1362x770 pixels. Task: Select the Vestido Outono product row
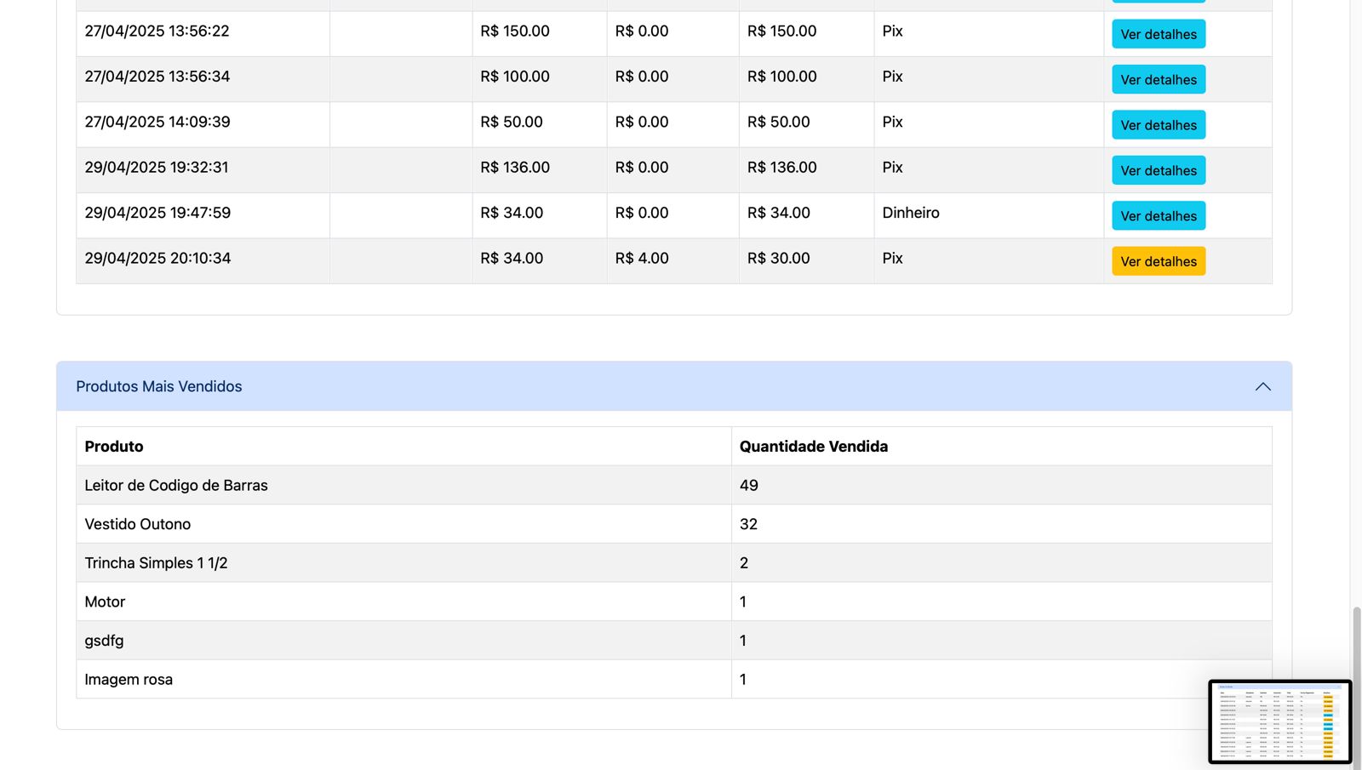click(138, 524)
